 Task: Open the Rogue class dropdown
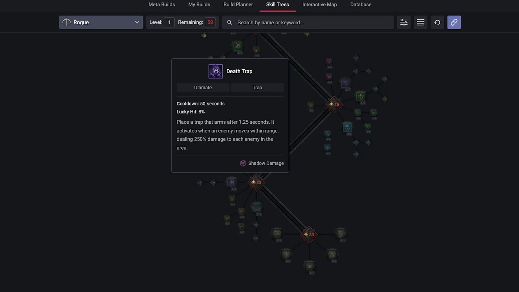click(x=101, y=22)
